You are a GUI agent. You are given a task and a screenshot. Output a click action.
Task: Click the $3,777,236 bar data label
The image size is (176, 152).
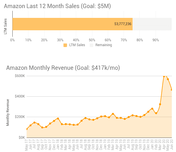point(123,24)
